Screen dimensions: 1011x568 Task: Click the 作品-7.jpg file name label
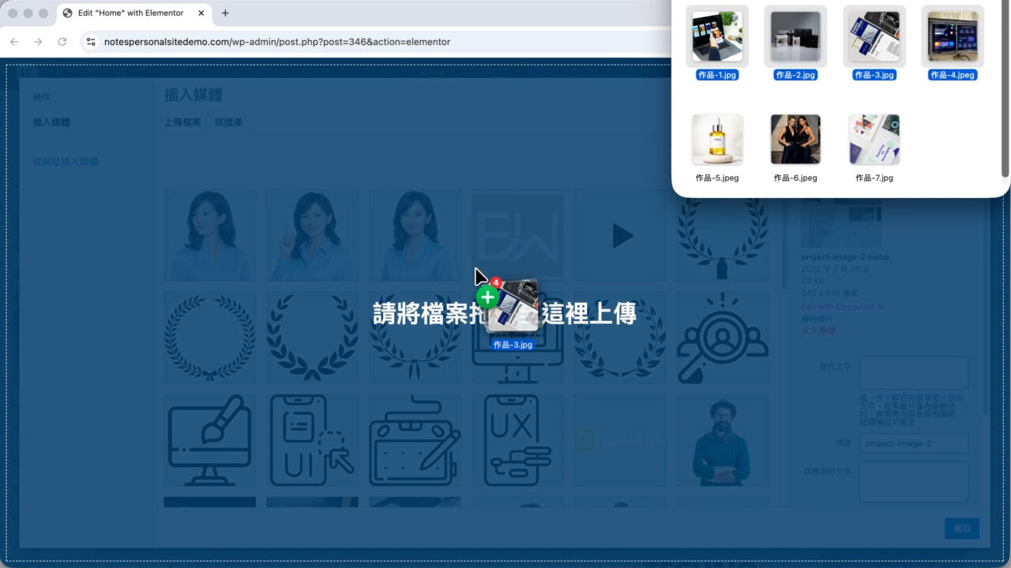[x=874, y=177]
